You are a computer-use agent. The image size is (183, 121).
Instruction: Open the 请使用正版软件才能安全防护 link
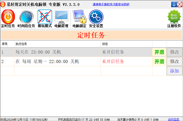pos(111,5)
